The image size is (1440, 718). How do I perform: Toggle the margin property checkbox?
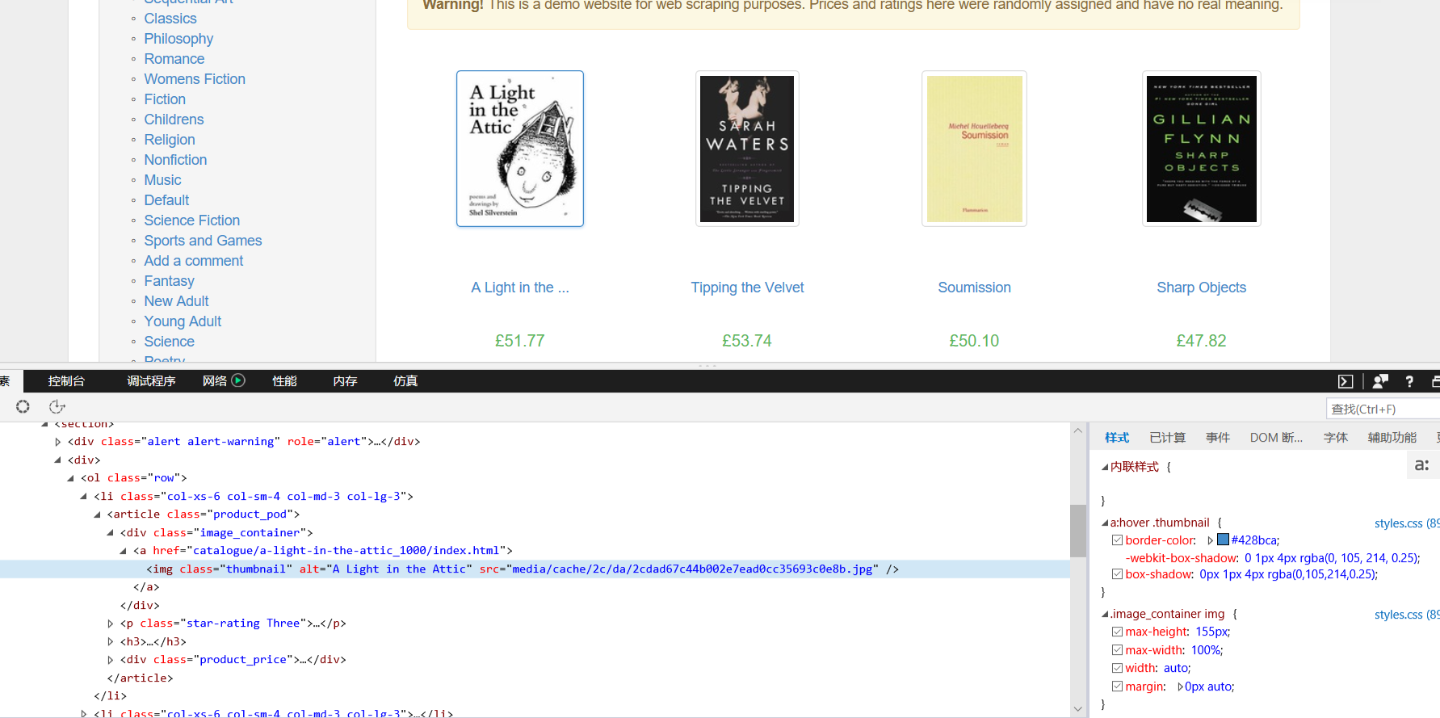(1118, 687)
